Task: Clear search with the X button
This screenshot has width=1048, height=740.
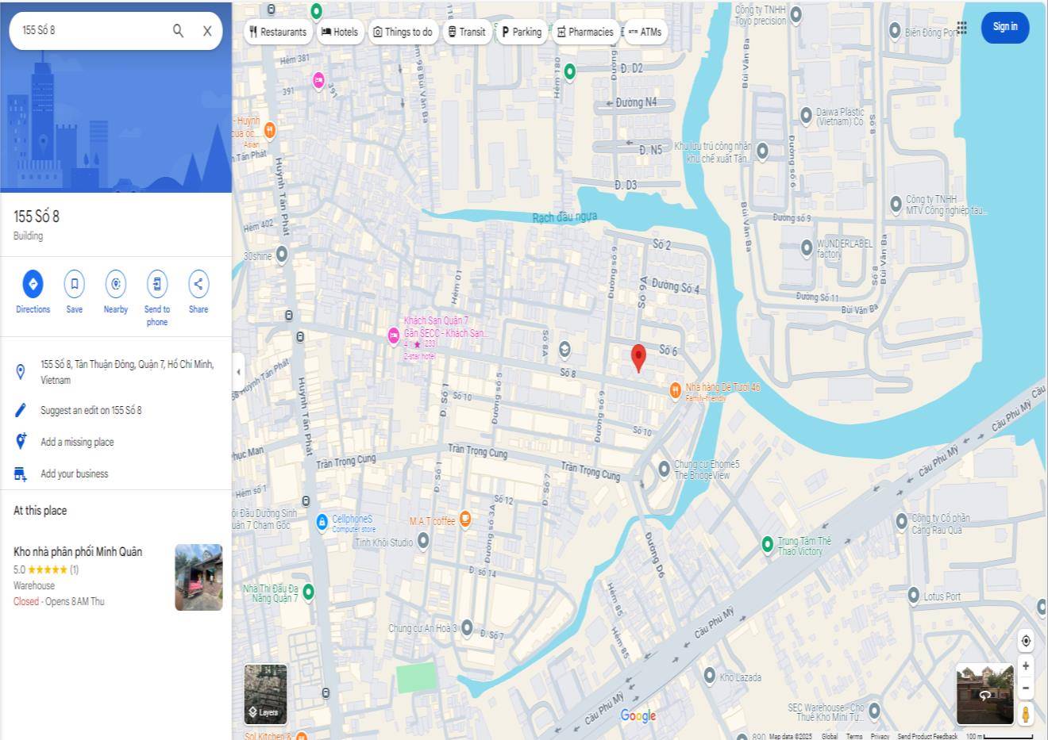Action: pos(207,30)
